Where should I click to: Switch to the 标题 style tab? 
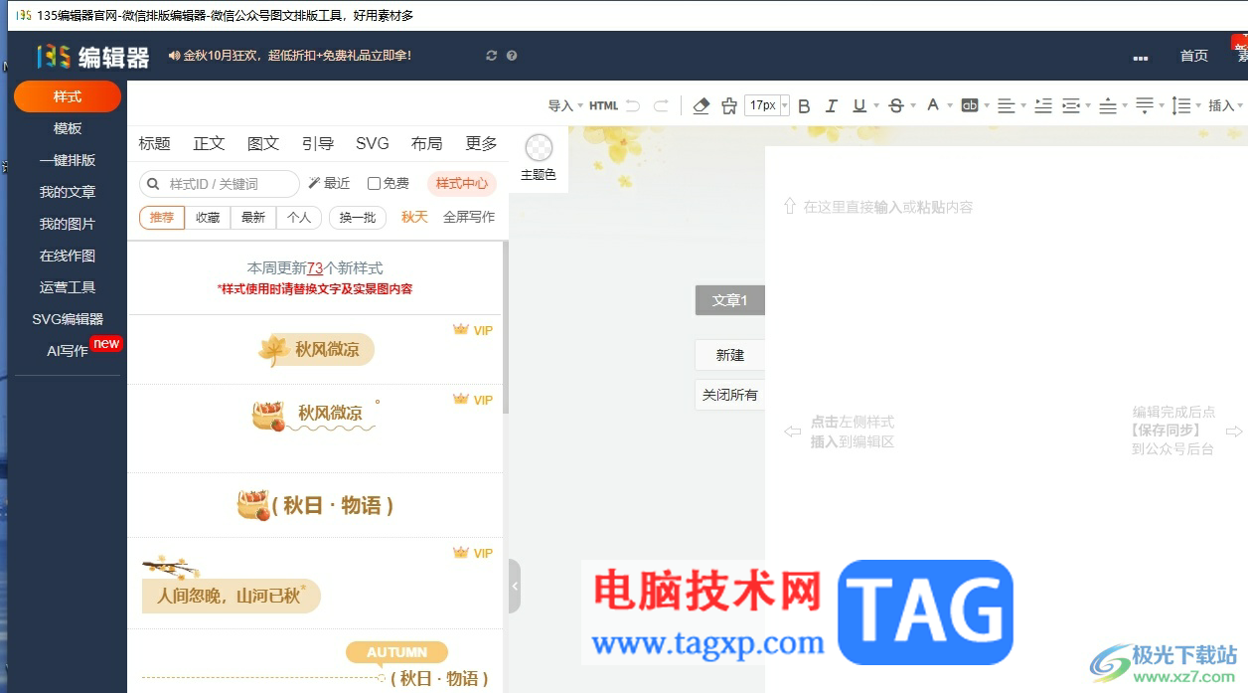click(154, 143)
